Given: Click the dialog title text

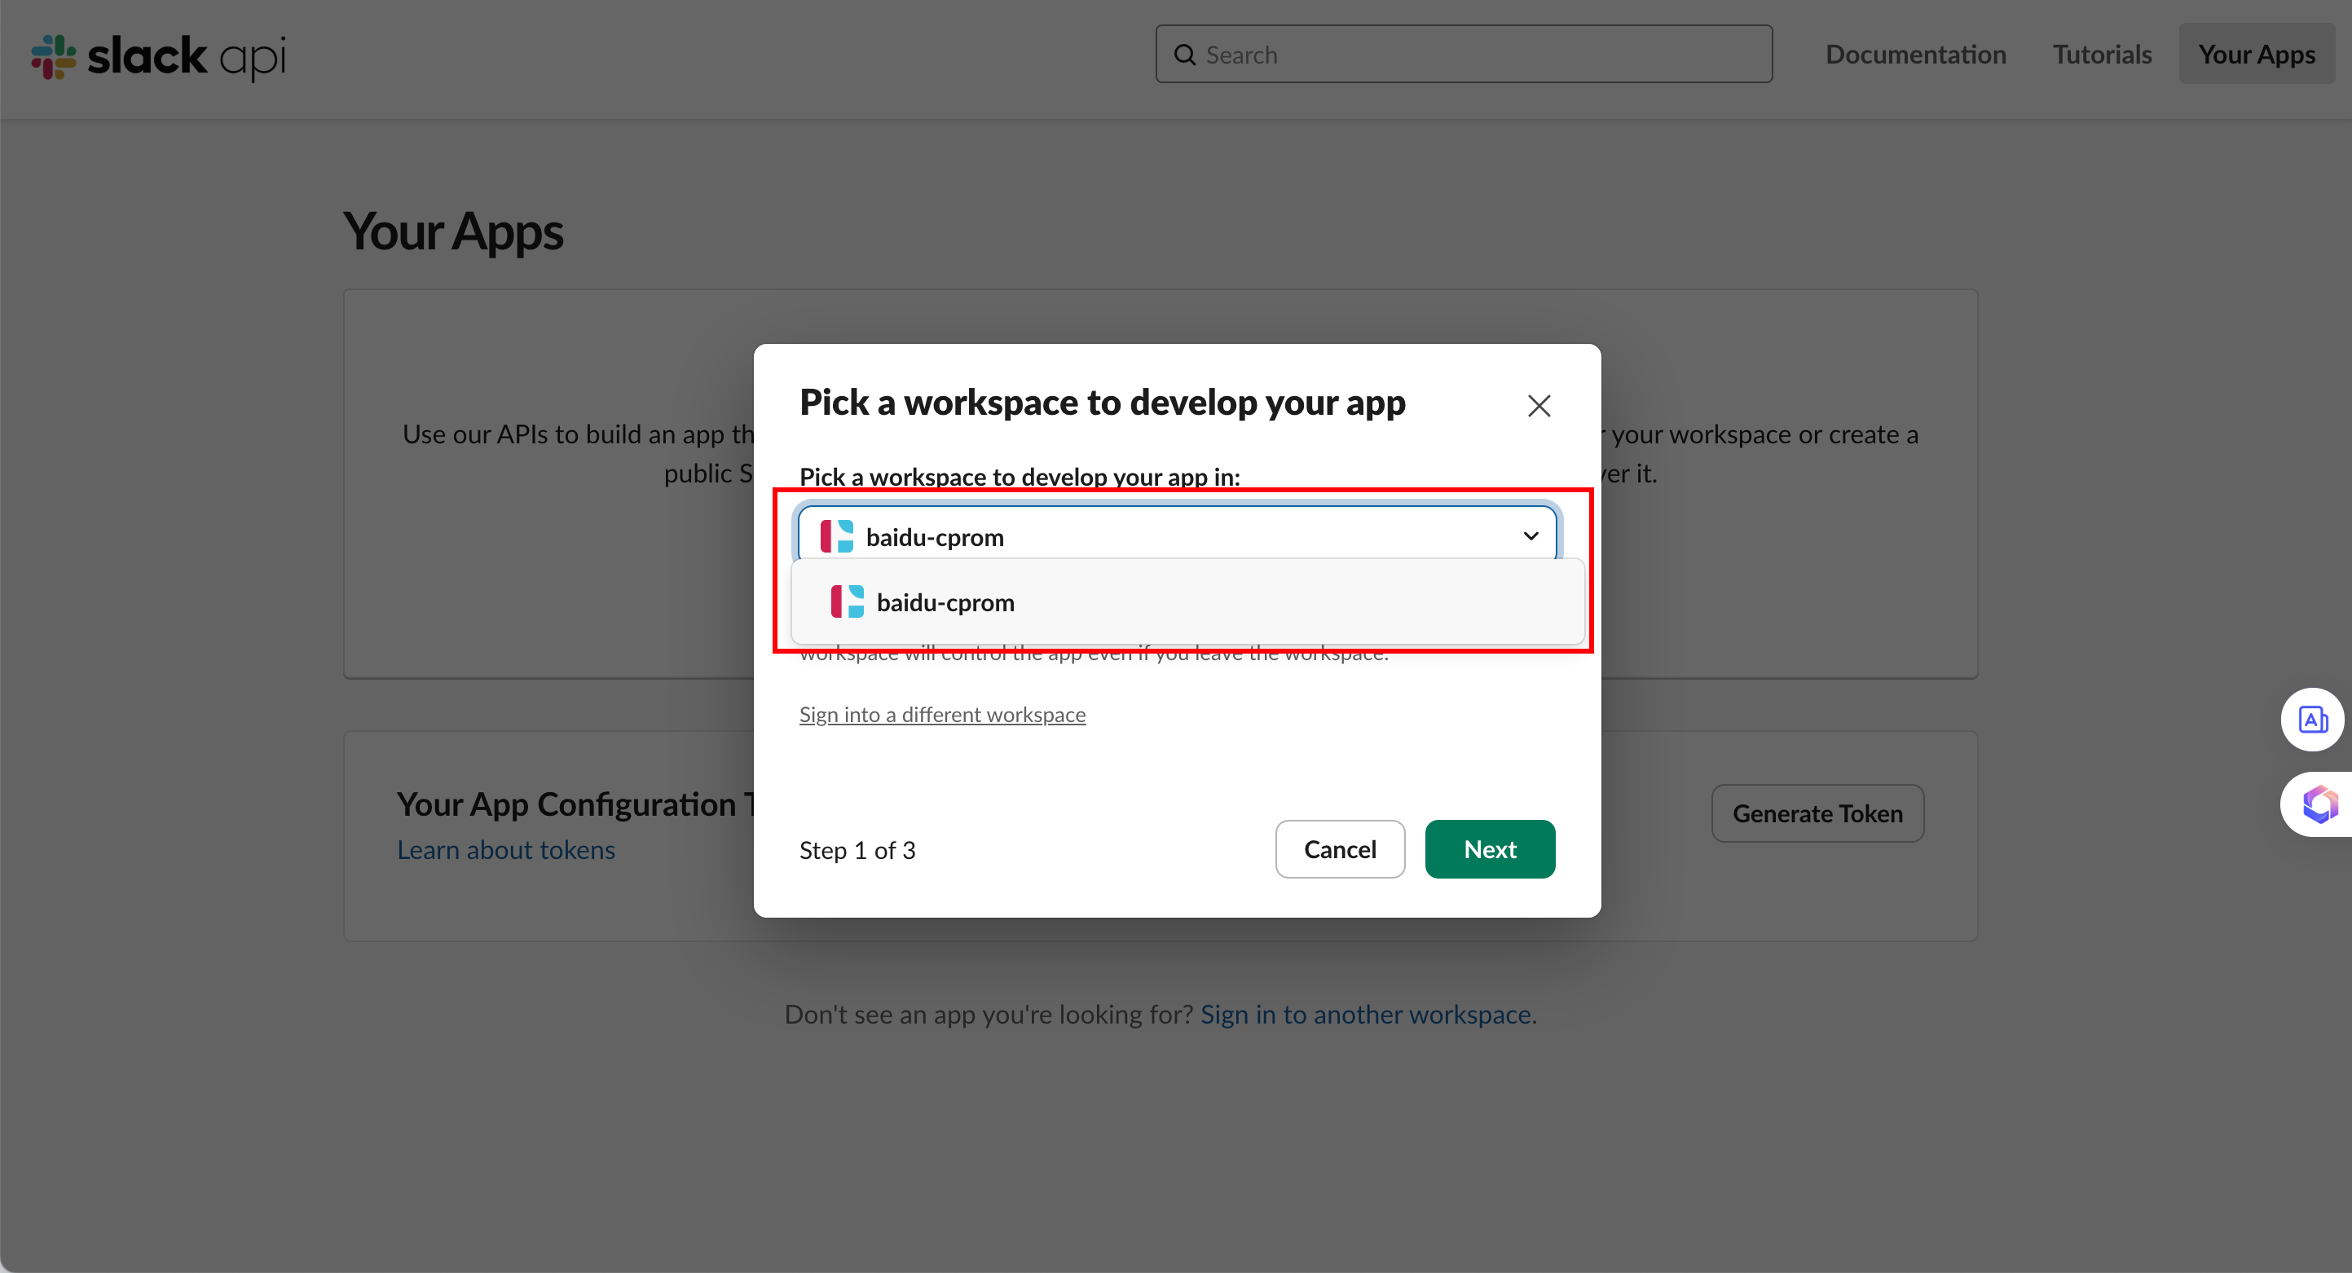Looking at the screenshot, I should [x=1102, y=402].
